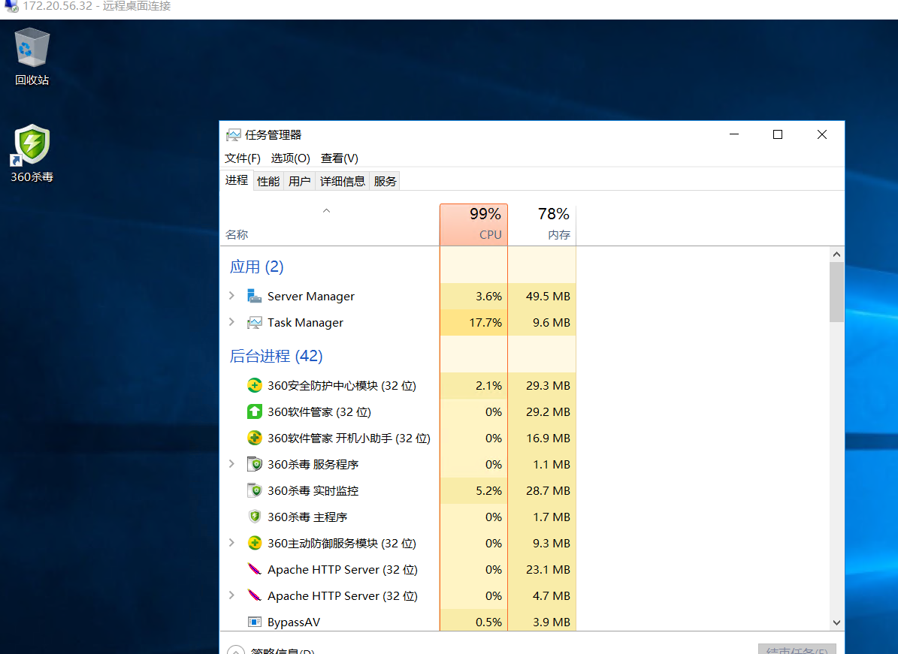This screenshot has width=898, height=654.
Task: Switch to the 服务 tab
Action: coord(385,182)
